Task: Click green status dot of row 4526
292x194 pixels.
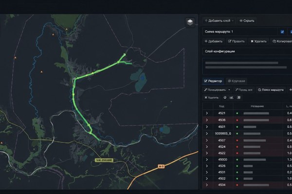Action: point(237,166)
